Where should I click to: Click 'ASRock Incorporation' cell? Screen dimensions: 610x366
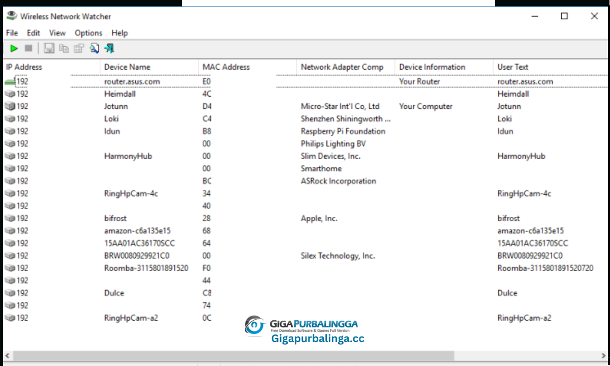coord(339,181)
